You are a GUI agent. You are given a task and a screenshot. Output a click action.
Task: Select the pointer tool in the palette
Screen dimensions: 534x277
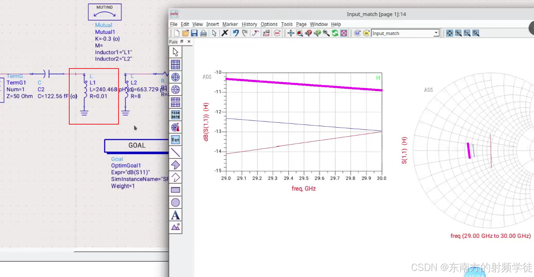click(x=175, y=52)
